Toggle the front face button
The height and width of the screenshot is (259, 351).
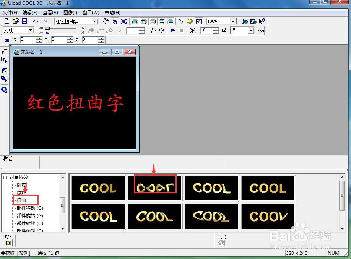(x=135, y=21)
